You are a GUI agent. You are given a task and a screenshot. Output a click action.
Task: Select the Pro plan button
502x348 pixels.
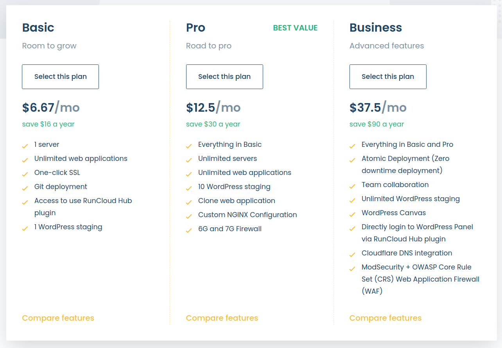(x=224, y=77)
